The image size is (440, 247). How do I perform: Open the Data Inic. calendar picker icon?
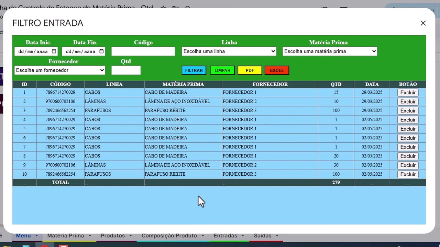pos(54,51)
